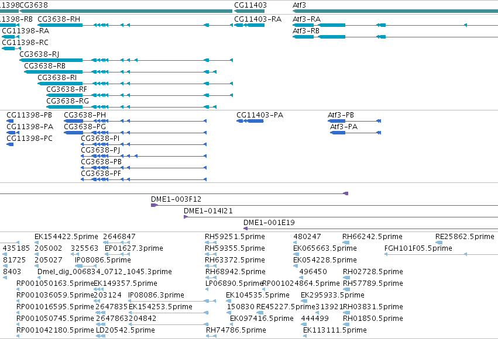Click CG3638-PG protein label
498x339 pixels.
click(85, 126)
